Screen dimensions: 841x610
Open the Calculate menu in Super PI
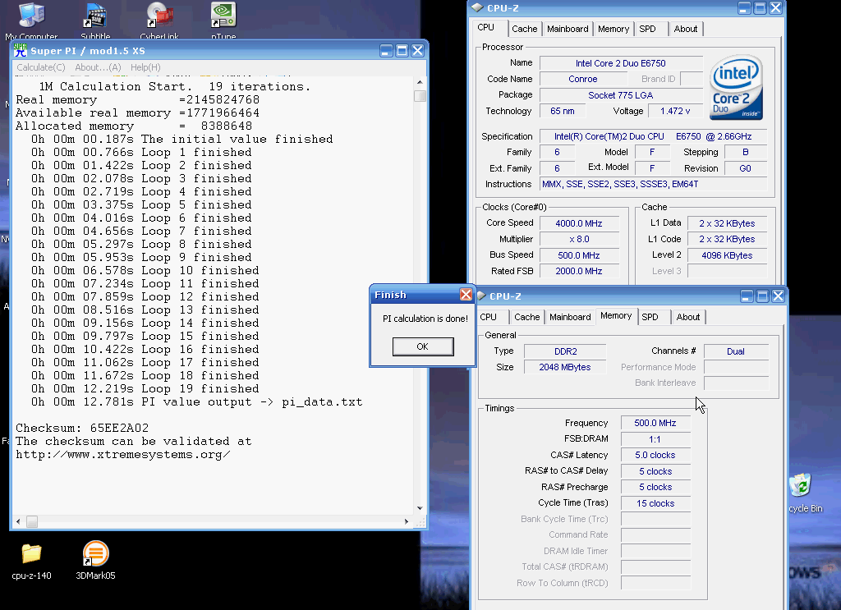(41, 67)
